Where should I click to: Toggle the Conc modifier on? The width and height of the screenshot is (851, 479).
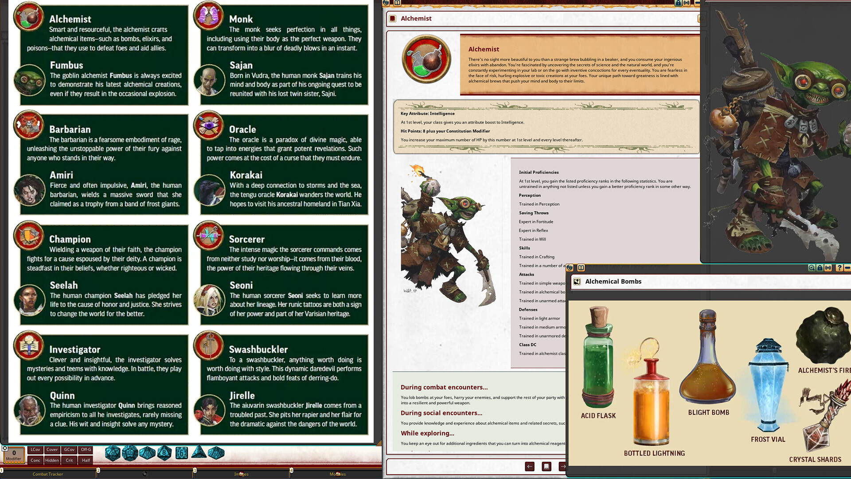point(35,460)
